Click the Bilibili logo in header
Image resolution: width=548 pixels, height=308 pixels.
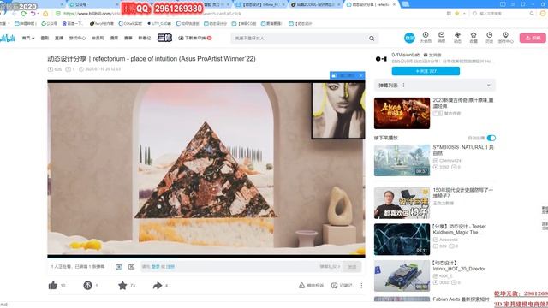click(7, 38)
